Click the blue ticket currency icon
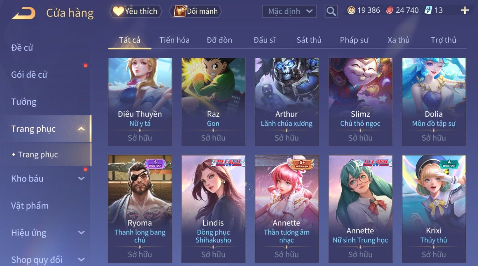Viewport: 478px width, 266px height. 428,10
